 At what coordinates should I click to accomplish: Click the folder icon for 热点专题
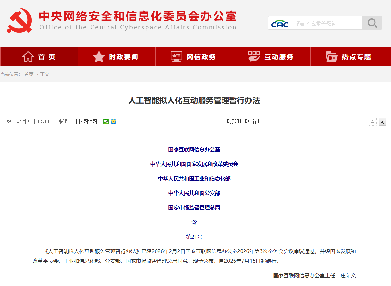tap(331, 56)
